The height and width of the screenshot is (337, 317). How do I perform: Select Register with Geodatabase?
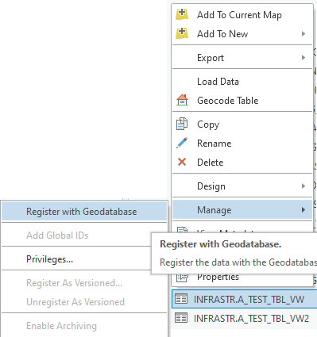click(84, 212)
